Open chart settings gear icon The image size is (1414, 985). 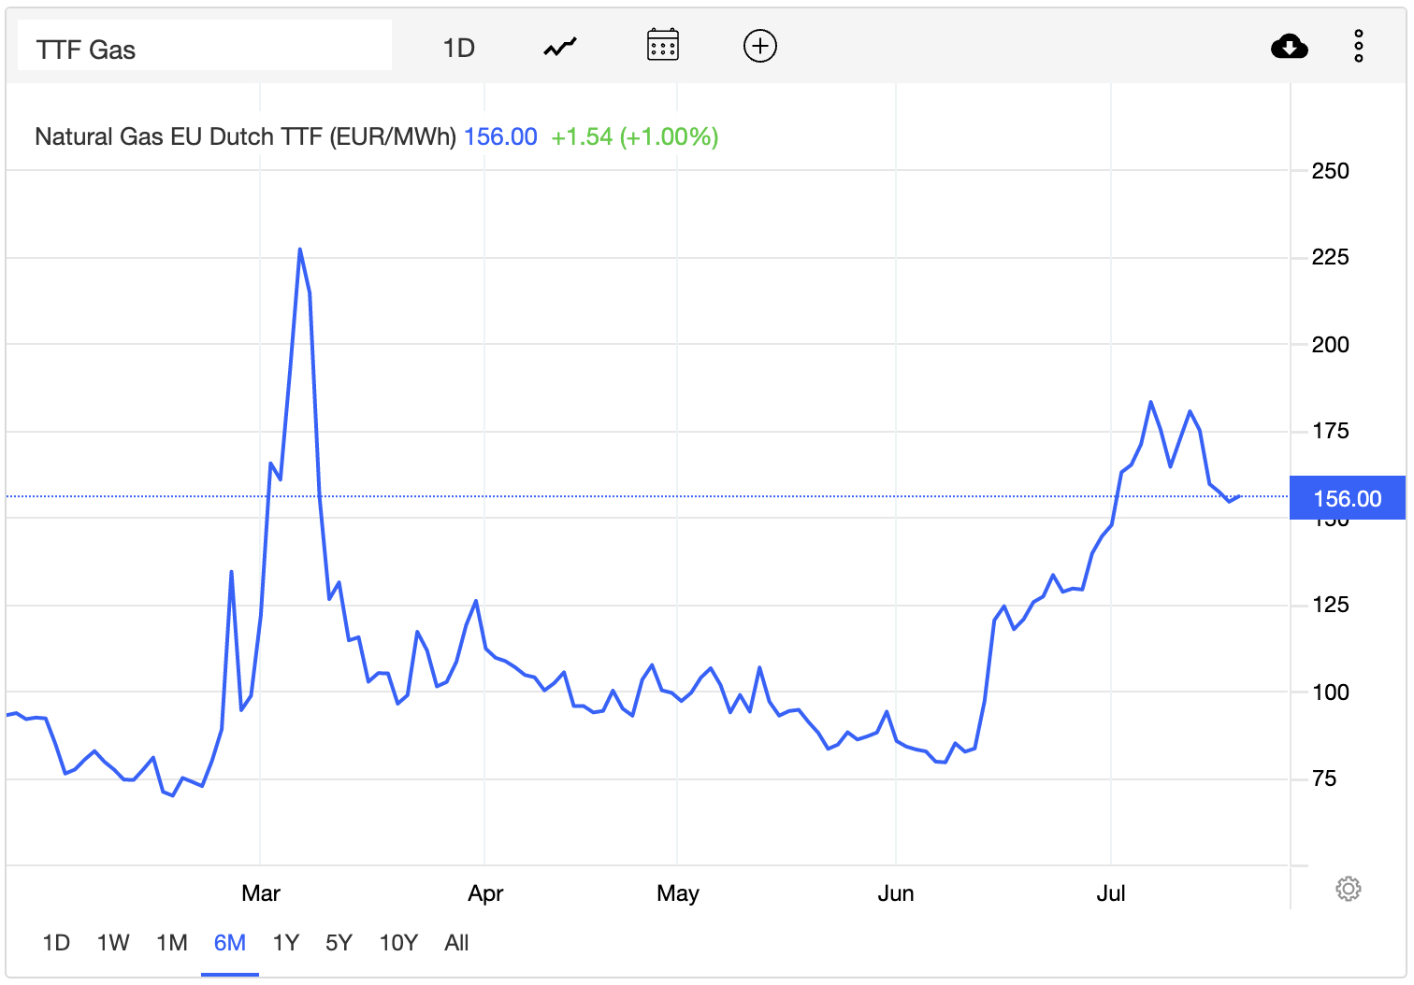point(1348,888)
